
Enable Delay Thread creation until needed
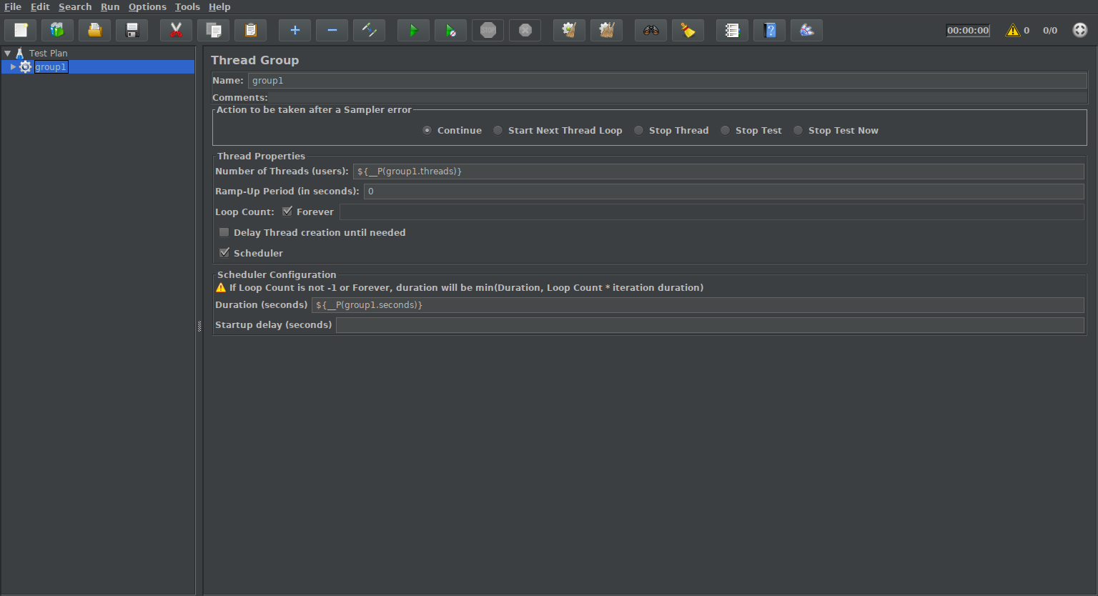pyautogui.click(x=224, y=232)
